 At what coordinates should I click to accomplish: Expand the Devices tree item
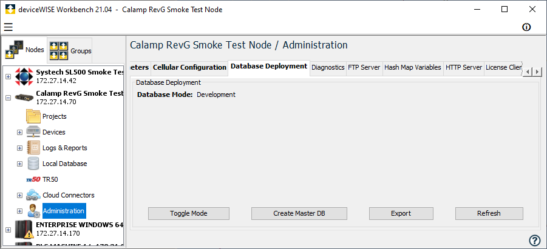click(x=20, y=132)
